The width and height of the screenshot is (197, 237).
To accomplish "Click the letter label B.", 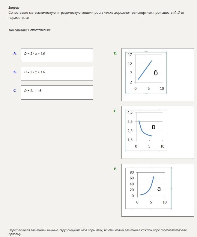I will point(15,72).
